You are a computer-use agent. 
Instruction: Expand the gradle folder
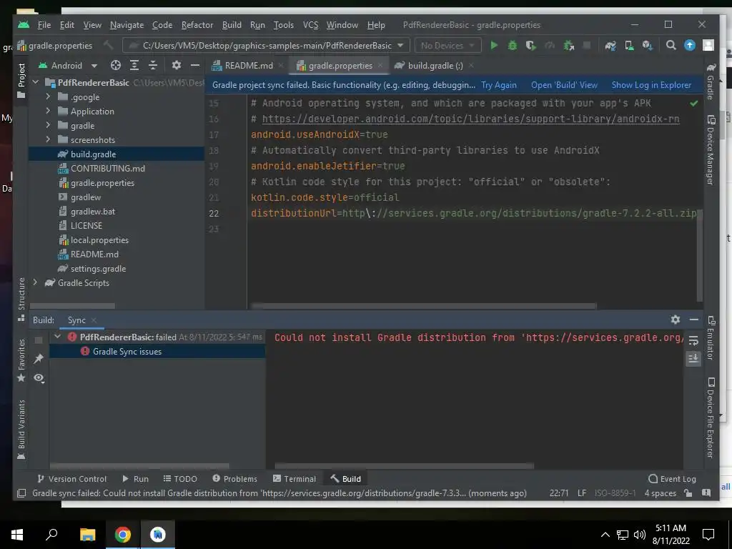pos(48,125)
